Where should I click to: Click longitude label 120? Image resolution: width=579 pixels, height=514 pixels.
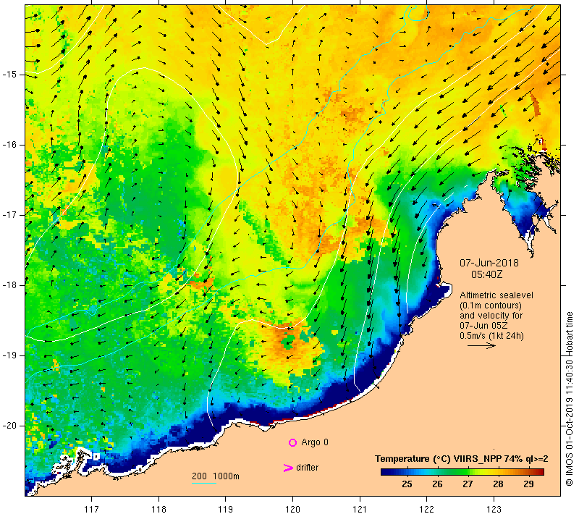pos(293,509)
